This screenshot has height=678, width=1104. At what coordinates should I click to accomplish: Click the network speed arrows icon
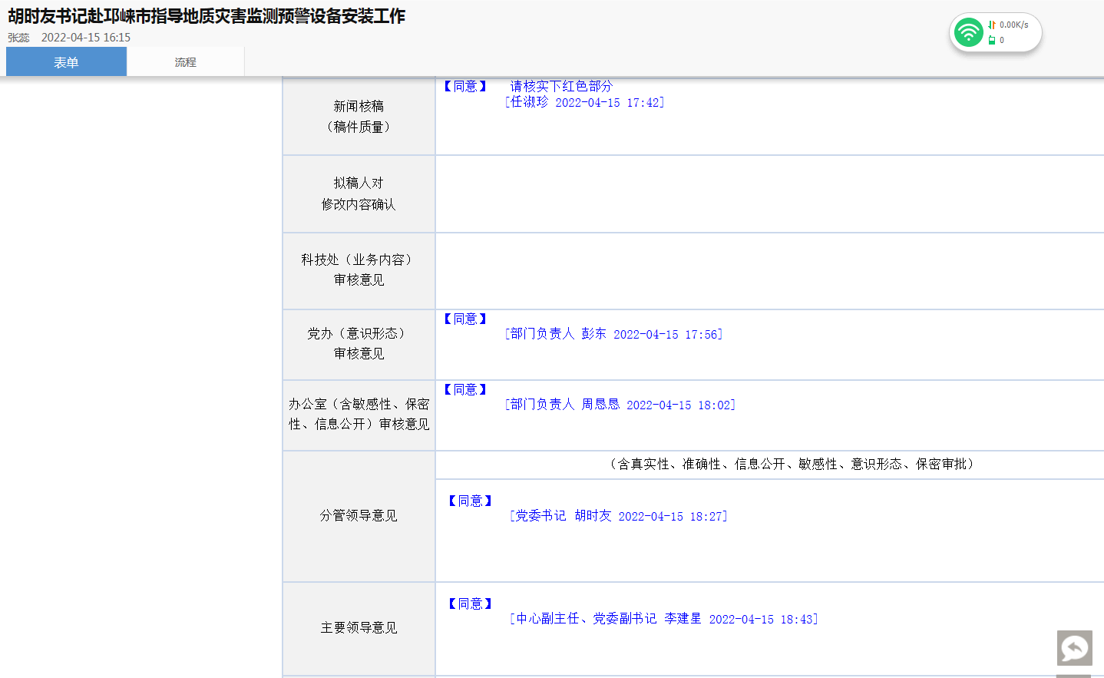tap(992, 25)
